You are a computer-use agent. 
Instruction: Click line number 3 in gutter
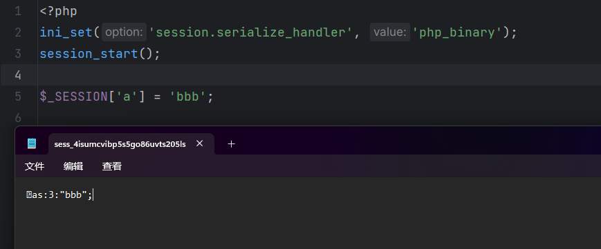18,54
